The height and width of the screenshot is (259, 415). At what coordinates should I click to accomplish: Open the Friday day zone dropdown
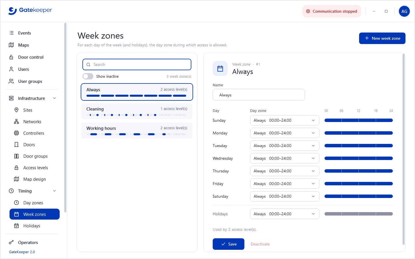tap(285, 184)
